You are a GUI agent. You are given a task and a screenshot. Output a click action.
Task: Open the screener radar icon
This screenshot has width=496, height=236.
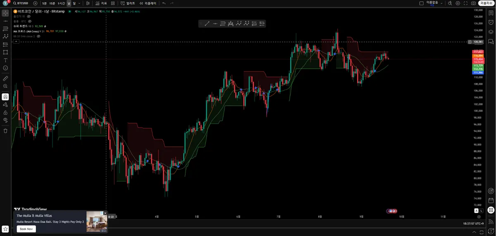tap(491, 191)
